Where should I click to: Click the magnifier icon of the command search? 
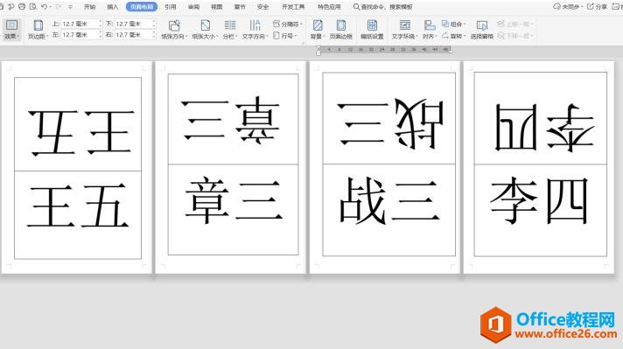click(356, 7)
